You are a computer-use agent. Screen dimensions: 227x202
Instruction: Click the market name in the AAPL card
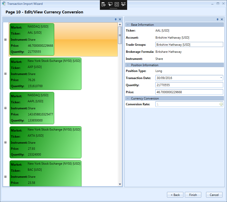[x=38, y=95]
